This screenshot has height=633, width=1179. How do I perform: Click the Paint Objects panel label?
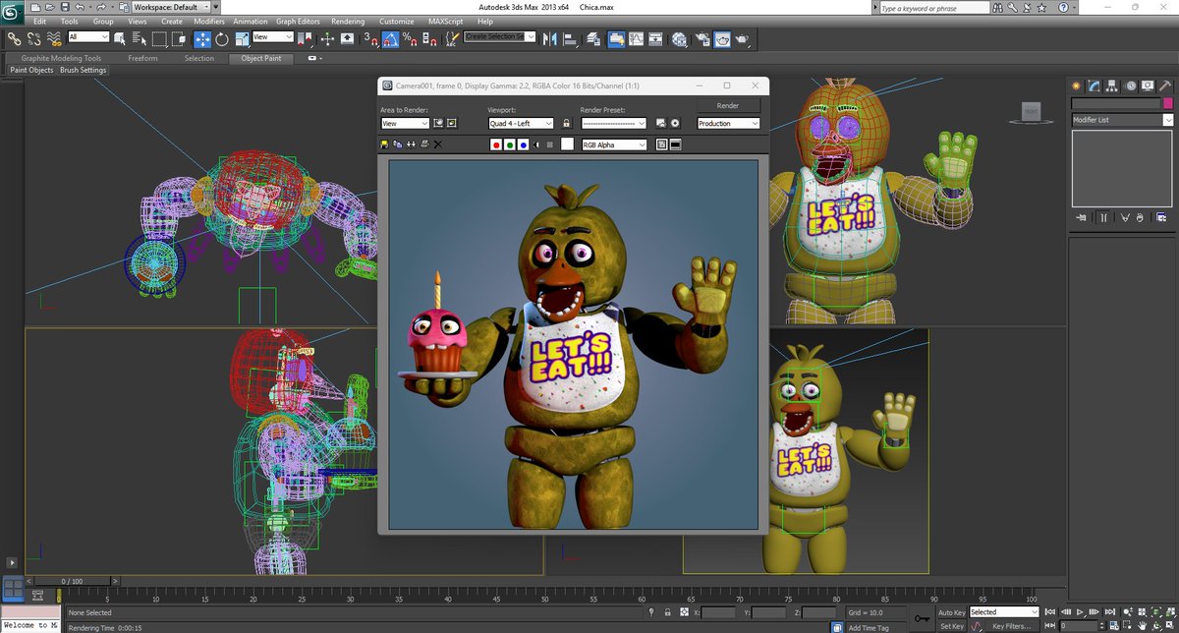32,70
